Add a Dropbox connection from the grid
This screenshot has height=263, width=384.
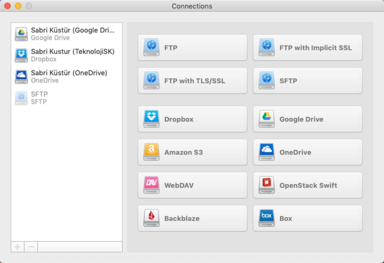pos(192,119)
